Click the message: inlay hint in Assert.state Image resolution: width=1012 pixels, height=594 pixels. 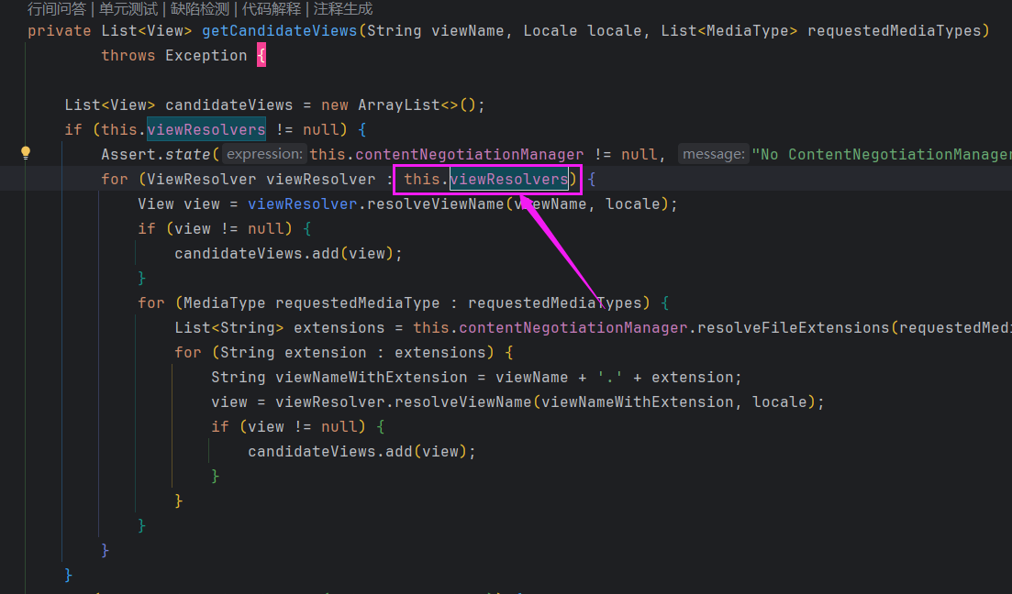pyautogui.click(x=714, y=154)
